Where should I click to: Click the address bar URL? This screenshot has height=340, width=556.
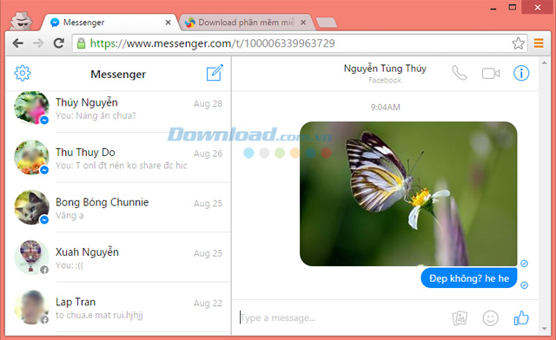tap(212, 43)
